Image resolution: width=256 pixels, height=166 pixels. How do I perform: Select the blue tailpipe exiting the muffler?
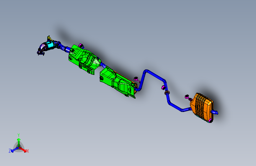tap(214, 112)
